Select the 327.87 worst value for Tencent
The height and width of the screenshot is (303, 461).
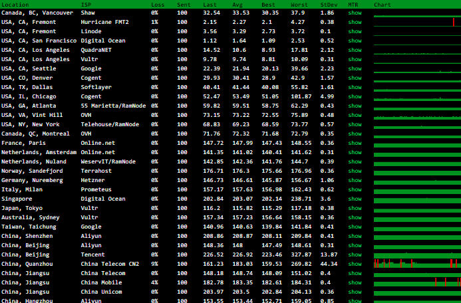(x=301, y=254)
